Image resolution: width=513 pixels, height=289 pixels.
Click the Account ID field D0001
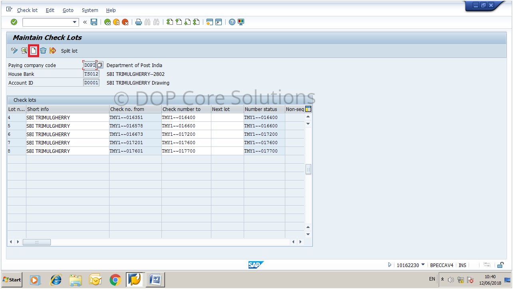[x=91, y=83]
